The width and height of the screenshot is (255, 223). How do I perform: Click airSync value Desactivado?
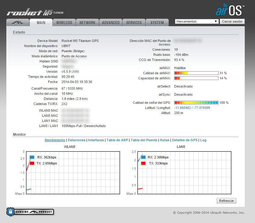[183, 94]
